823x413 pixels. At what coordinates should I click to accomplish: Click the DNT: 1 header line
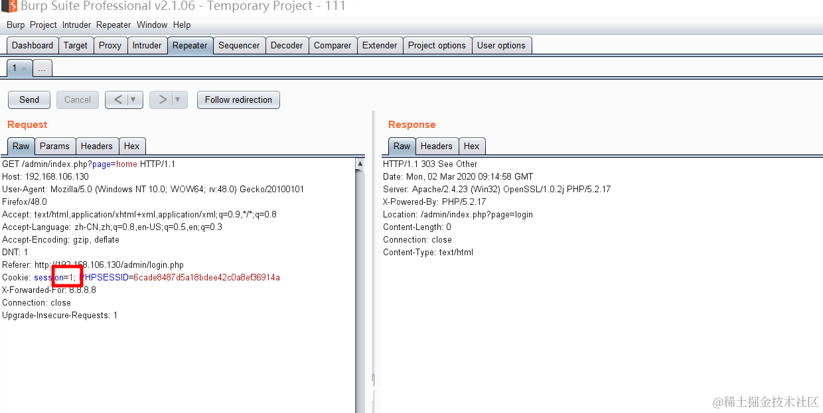(x=15, y=252)
